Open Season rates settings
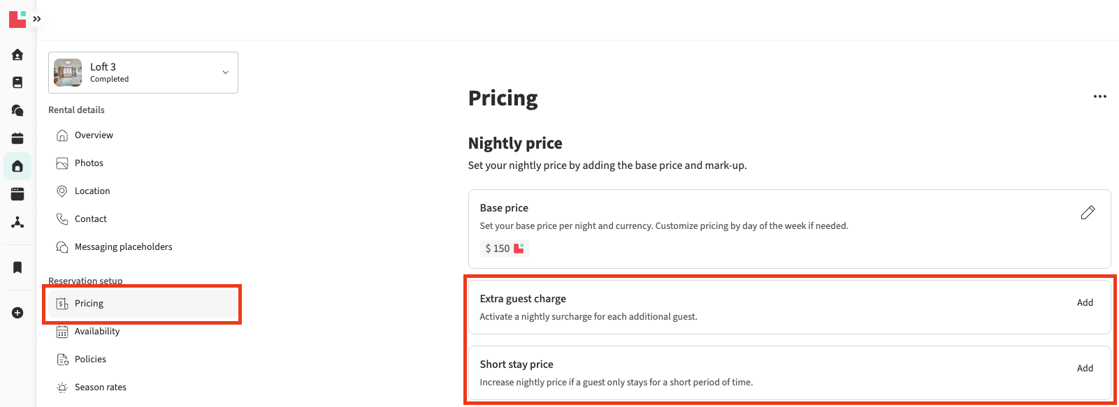1119x407 pixels. pos(100,387)
